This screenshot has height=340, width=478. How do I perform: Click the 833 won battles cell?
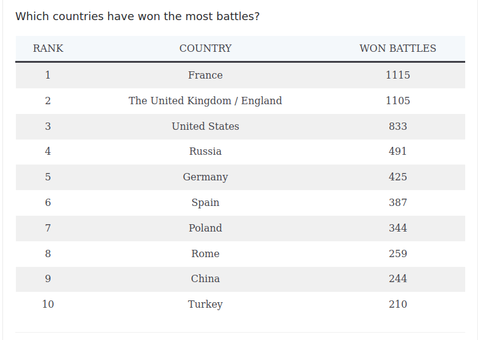click(x=397, y=127)
